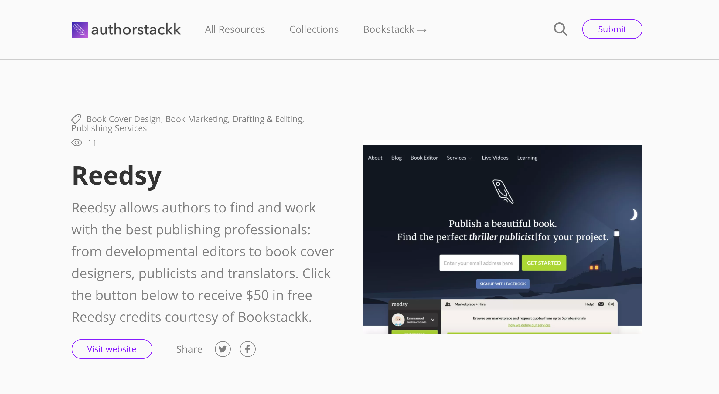Click the authorstackk feather logo icon
This screenshot has width=719, height=394.
point(80,30)
